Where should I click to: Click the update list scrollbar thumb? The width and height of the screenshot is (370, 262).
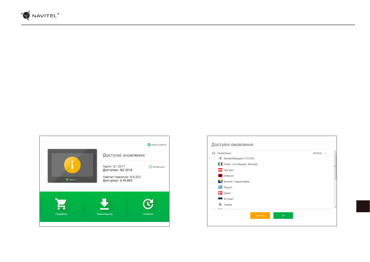click(x=335, y=166)
